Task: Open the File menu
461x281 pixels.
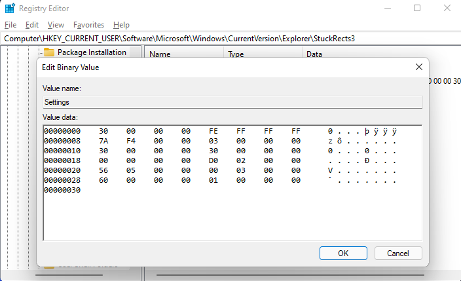Action: pyautogui.click(x=10, y=25)
